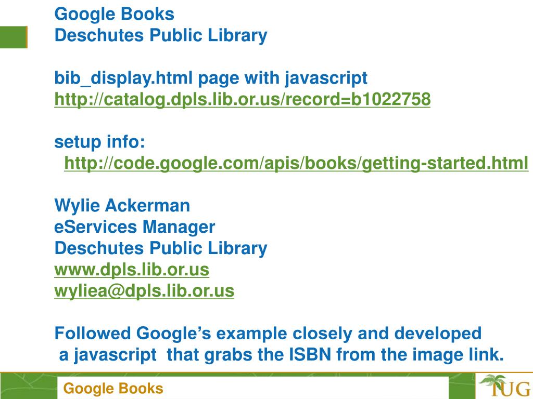Viewport: 533px width, 399px height.
Task: Click the 'eServices Manager' title line
Action: pos(135,227)
